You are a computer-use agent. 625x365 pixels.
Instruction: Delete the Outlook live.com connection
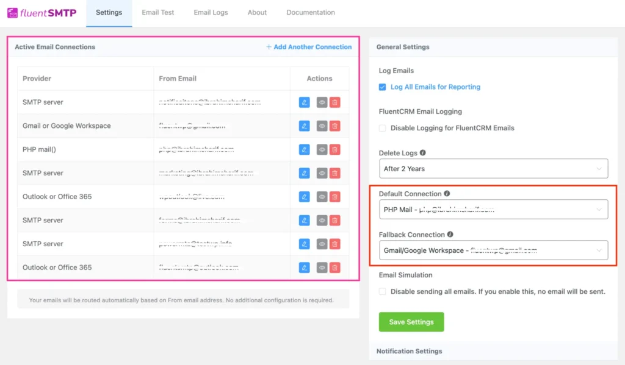[335, 197]
